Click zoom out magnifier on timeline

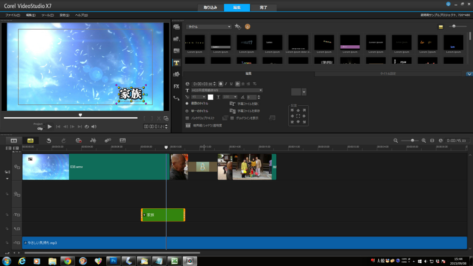coord(395,140)
